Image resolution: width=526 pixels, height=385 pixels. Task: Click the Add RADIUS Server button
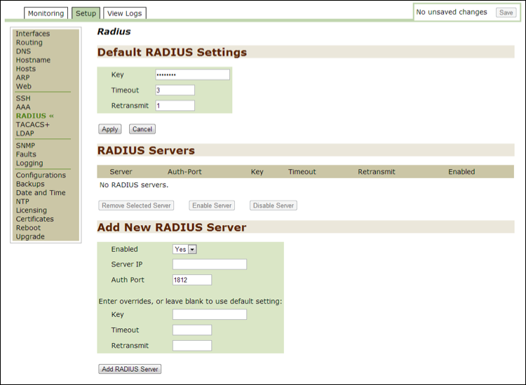(x=130, y=369)
